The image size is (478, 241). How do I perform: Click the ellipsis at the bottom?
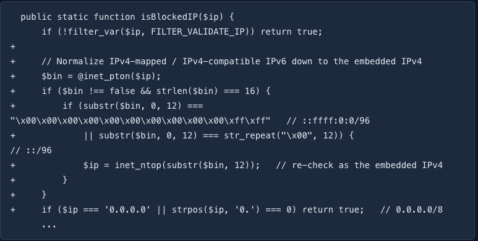49,226
